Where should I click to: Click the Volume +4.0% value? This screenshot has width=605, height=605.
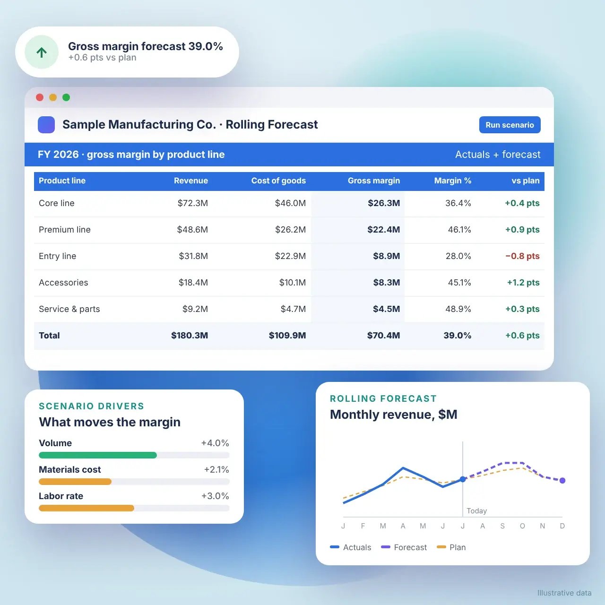(215, 443)
